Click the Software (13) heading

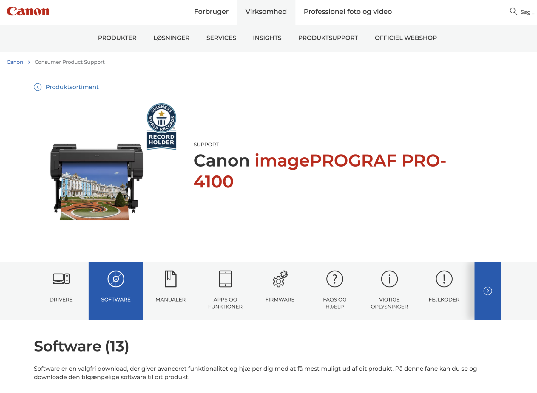tap(81, 346)
